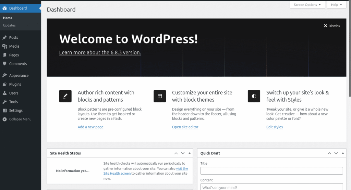Select Settings in the admin menu

click(16, 111)
